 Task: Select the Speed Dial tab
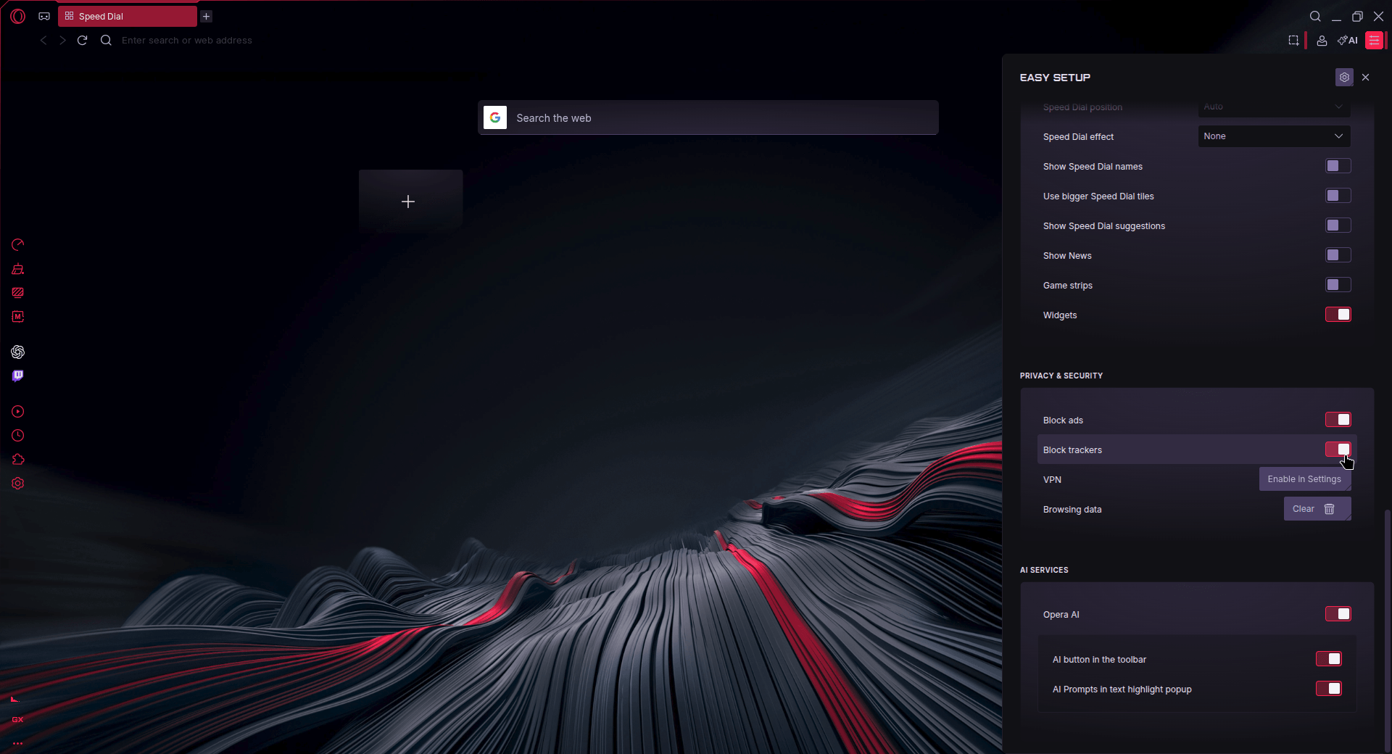[x=127, y=16]
